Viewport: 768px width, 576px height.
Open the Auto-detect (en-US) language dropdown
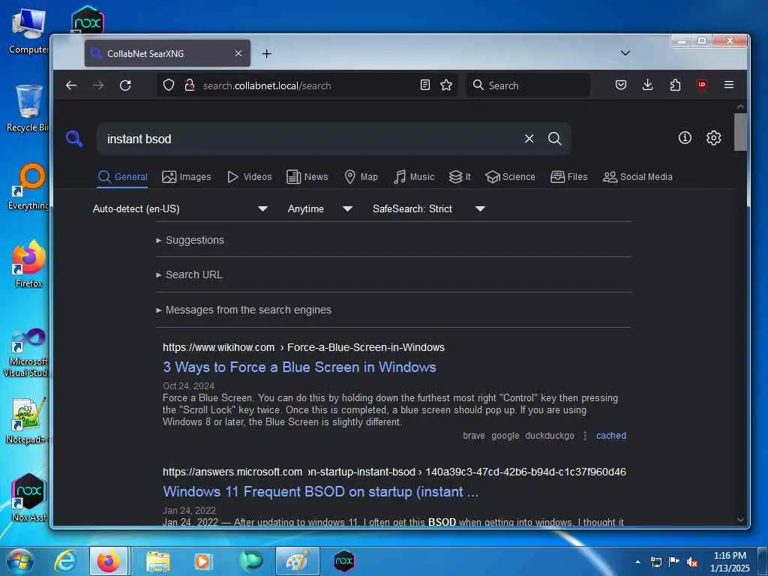point(180,208)
